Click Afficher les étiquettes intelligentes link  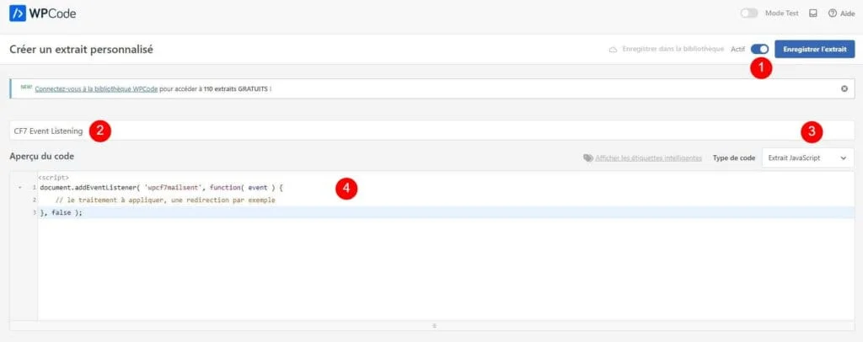648,158
